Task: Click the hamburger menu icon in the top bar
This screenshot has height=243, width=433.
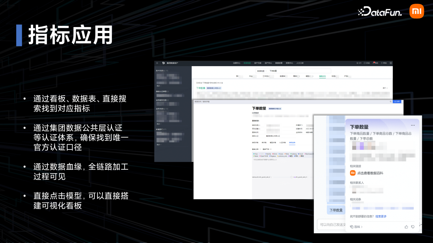Action: pos(157,63)
